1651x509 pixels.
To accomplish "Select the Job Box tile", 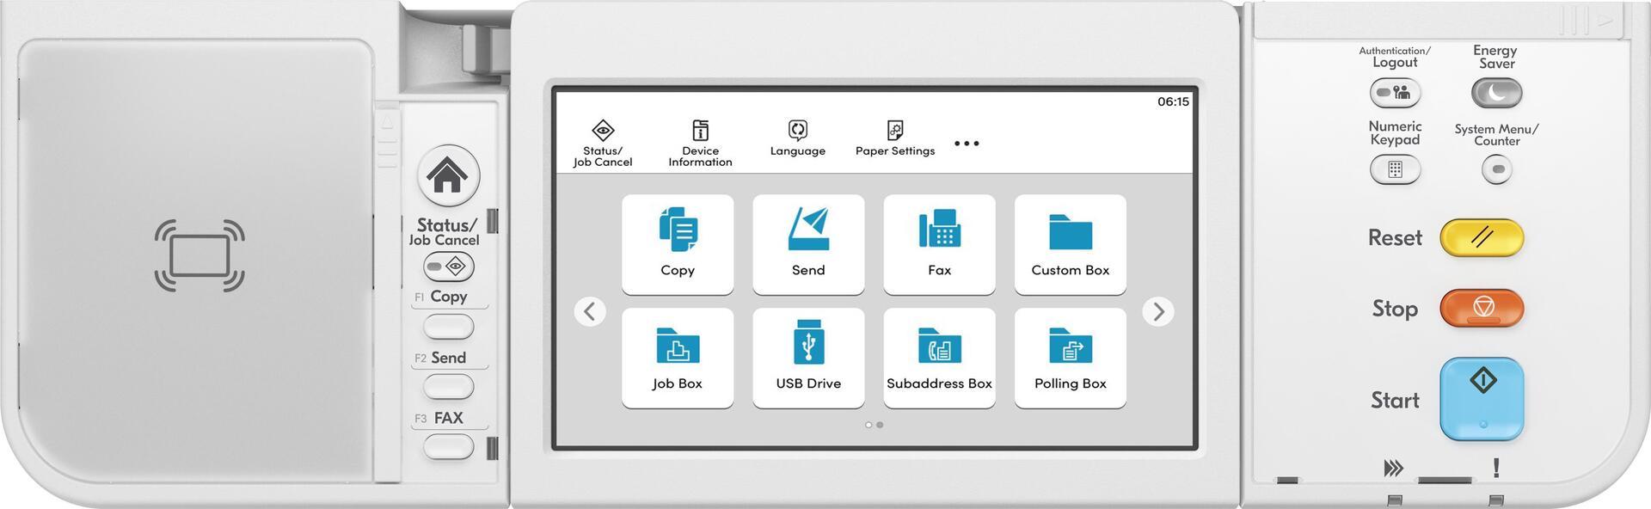I will (678, 358).
